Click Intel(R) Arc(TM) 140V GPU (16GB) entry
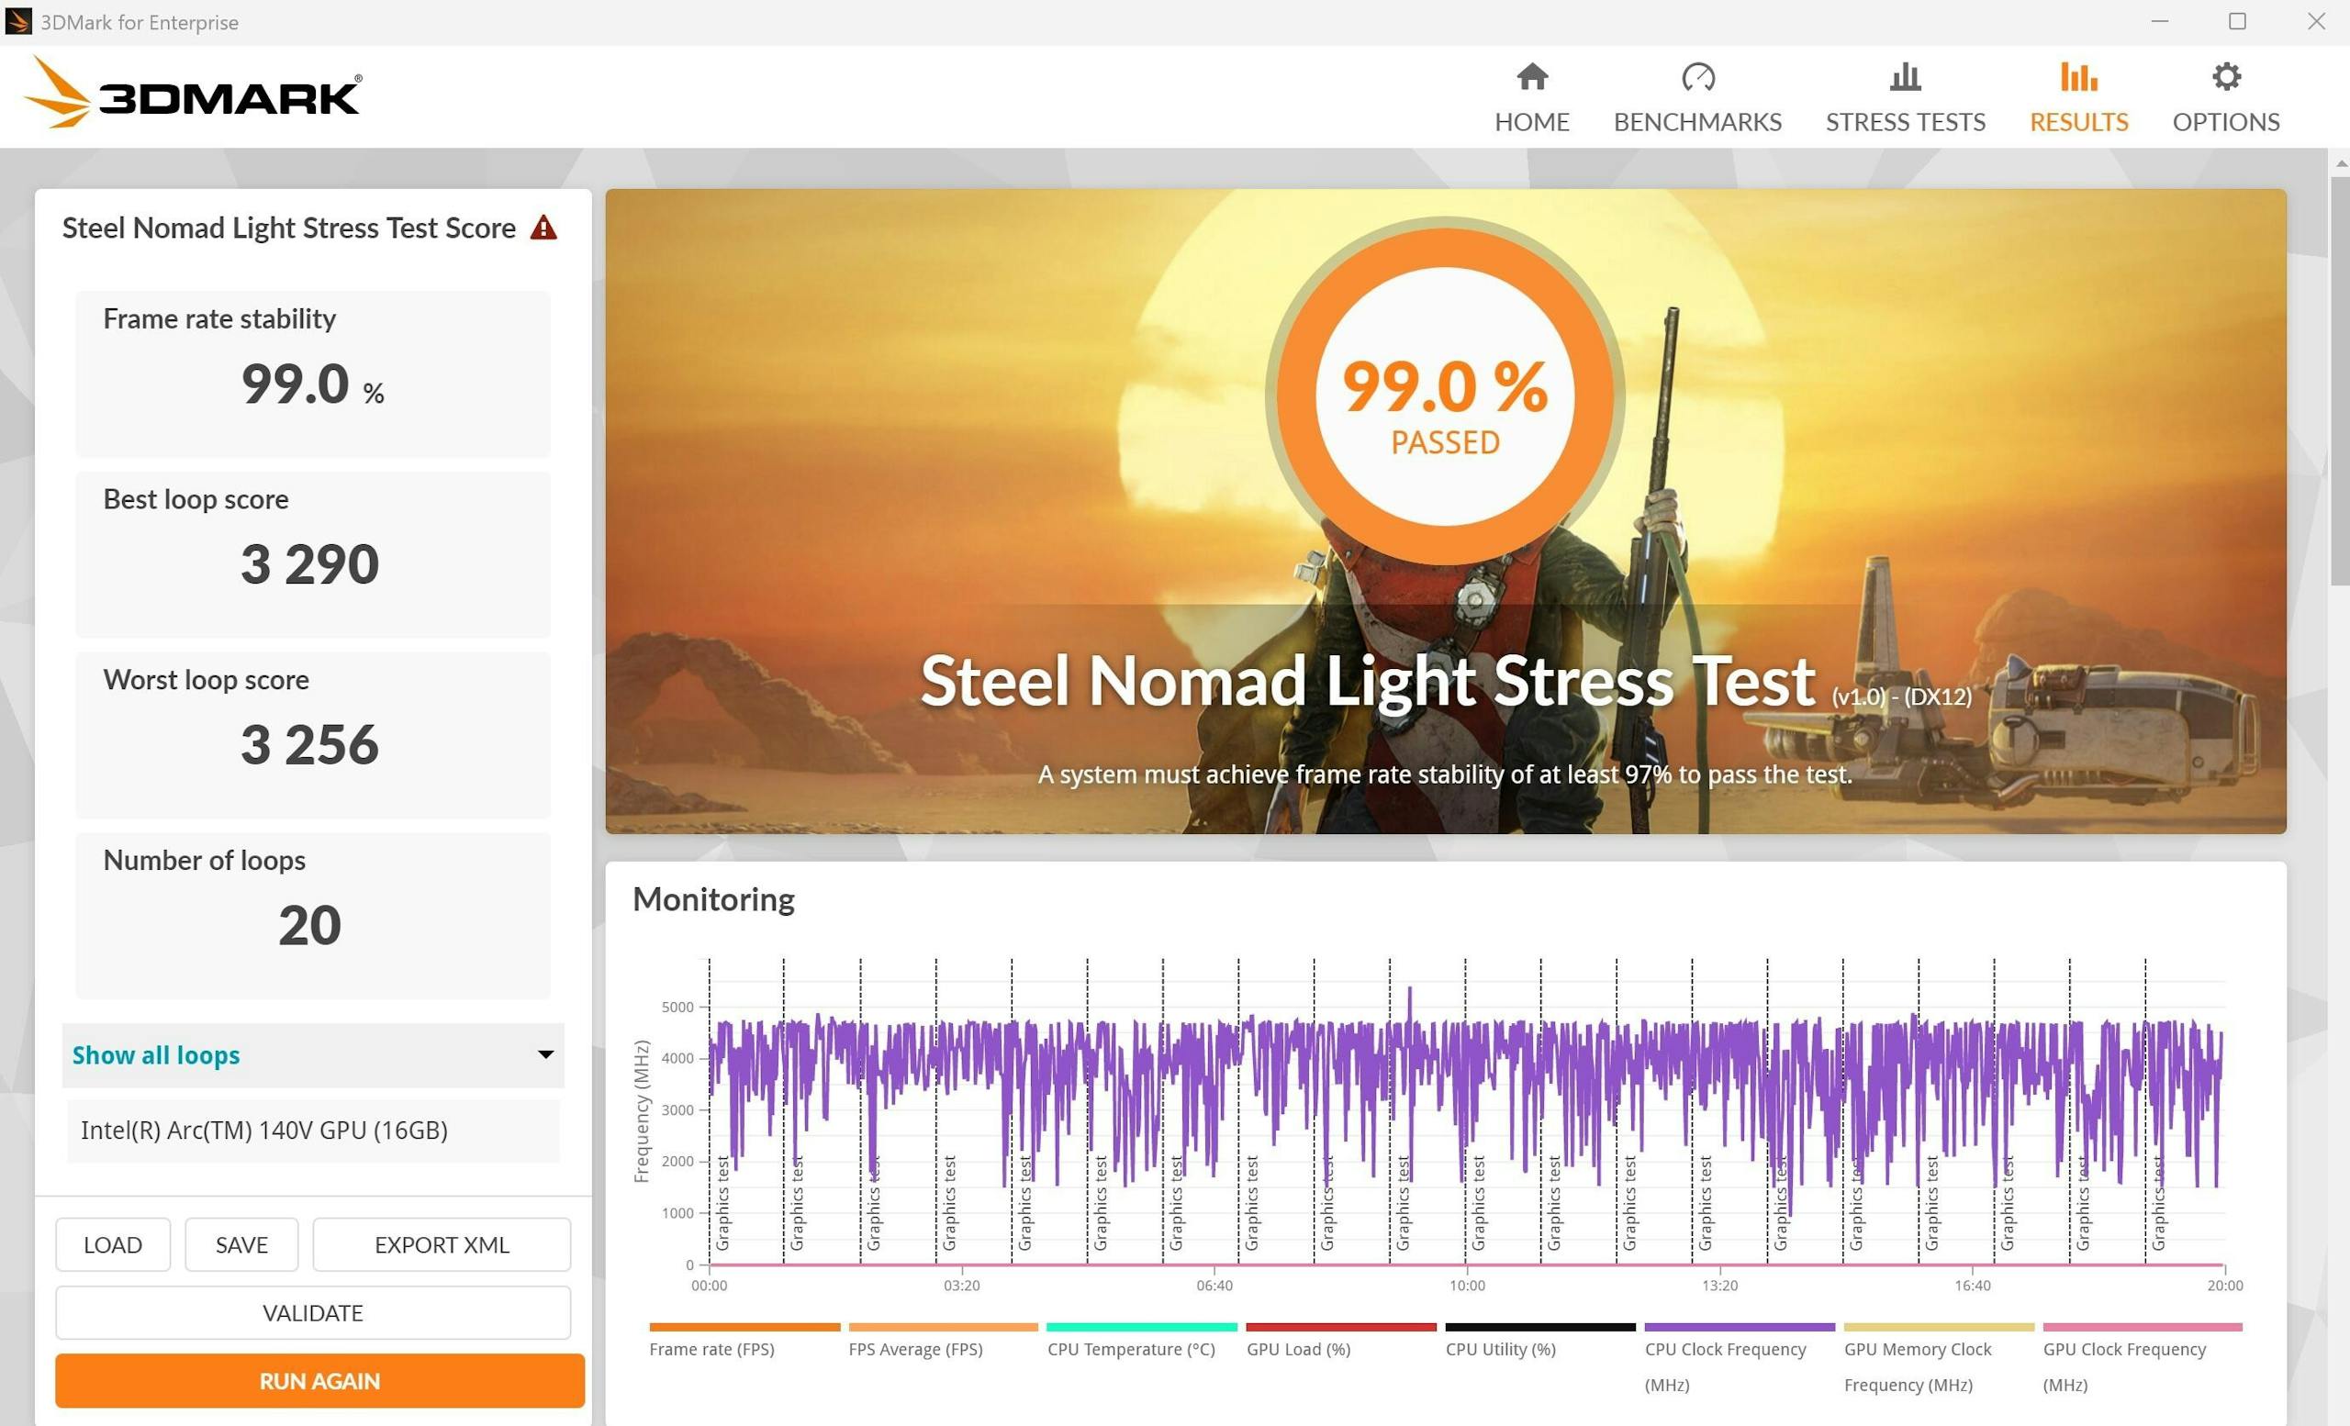 [313, 1131]
